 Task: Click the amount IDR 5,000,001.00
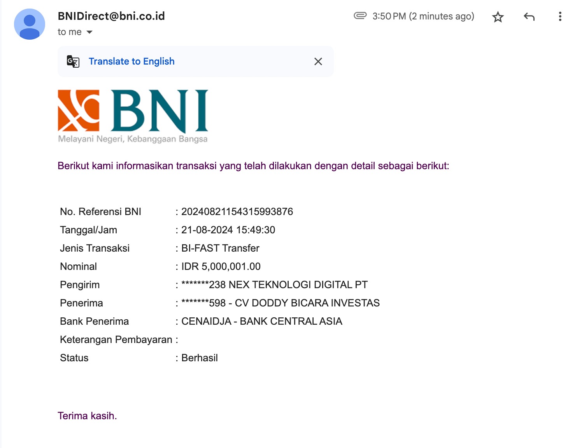pos(221,266)
